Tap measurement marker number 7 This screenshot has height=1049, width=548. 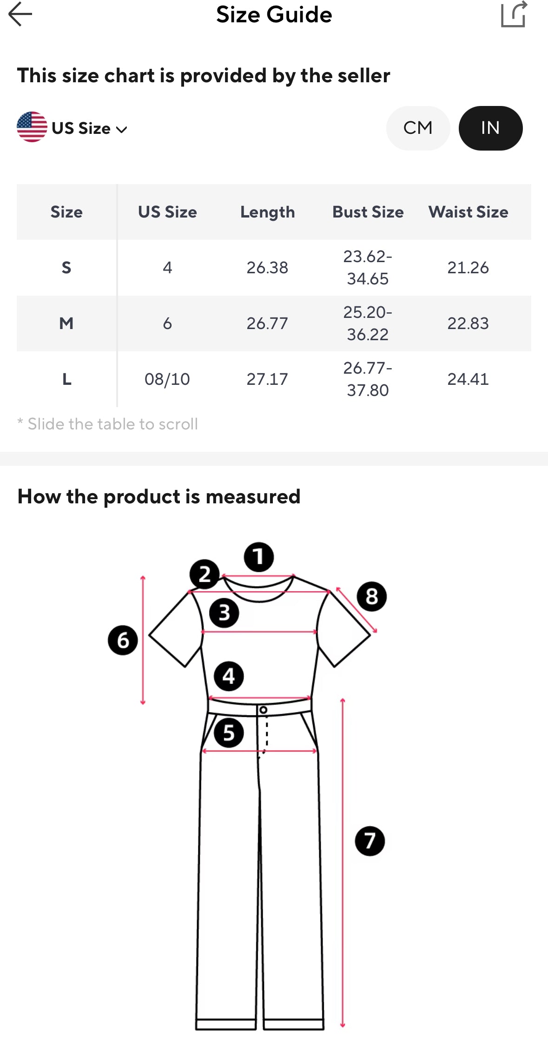pos(370,841)
